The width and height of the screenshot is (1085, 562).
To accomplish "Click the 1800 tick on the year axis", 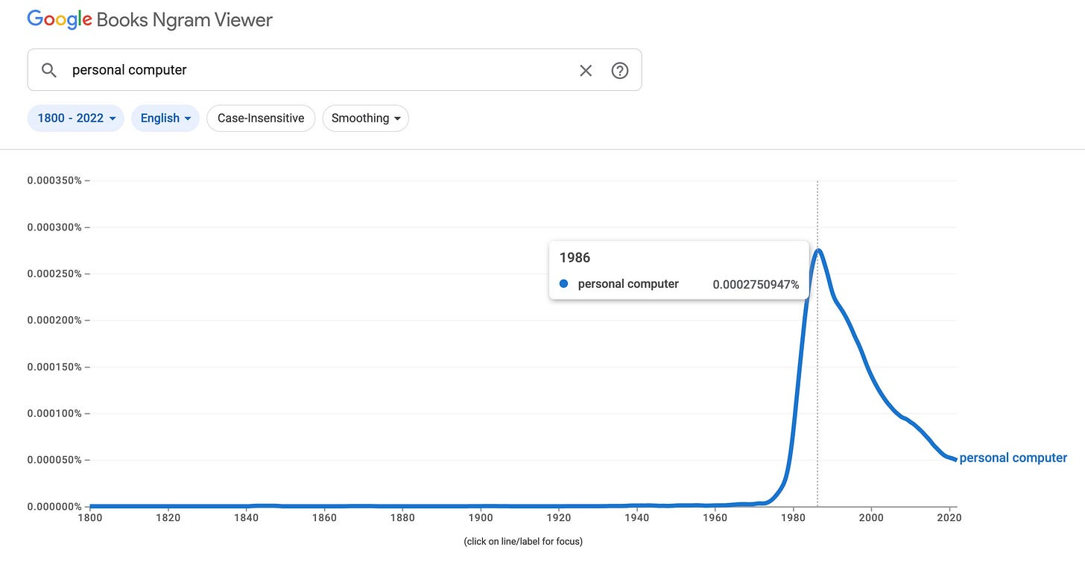I will (89, 516).
